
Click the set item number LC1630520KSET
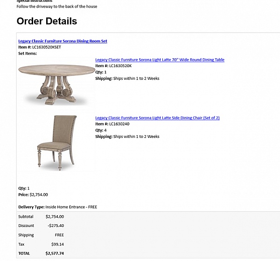(x=46, y=47)
